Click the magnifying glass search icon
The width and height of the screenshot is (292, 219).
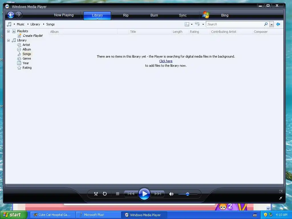tap(266, 24)
